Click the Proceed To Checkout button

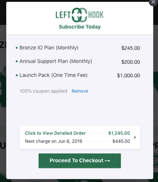[x=80, y=161]
